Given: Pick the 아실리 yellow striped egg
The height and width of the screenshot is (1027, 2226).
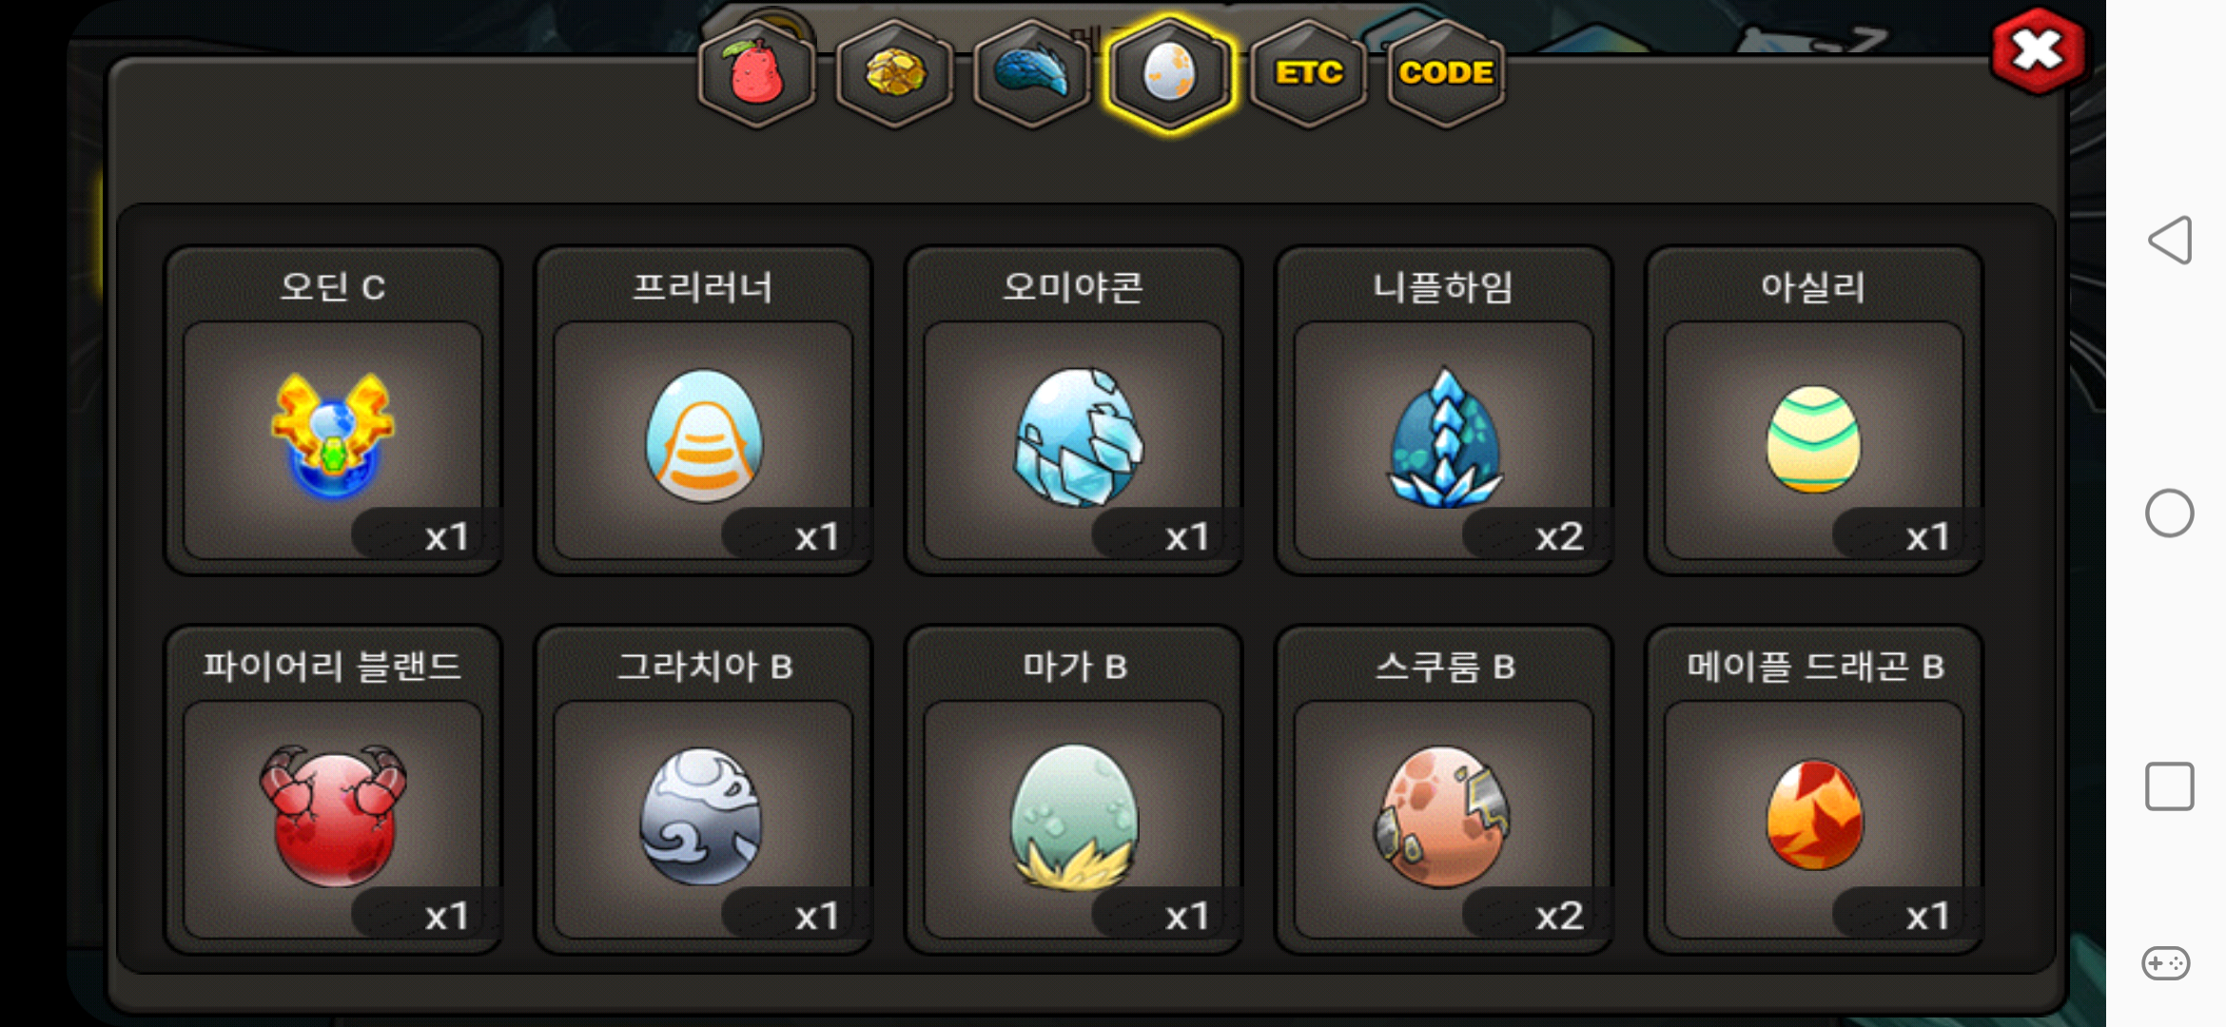Looking at the screenshot, I should tap(1813, 411).
